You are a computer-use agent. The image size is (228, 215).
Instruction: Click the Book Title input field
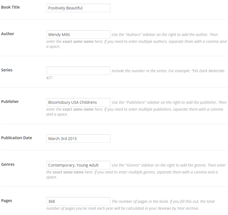click(x=78, y=8)
